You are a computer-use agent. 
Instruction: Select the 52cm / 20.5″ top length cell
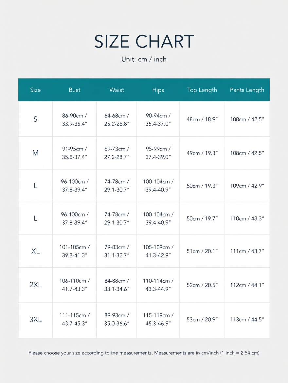pos(202,285)
